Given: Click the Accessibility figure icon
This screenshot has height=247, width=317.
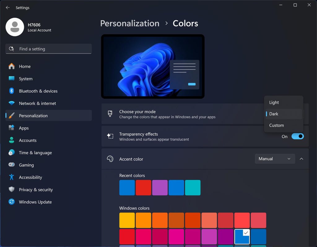Looking at the screenshot, I should pos(11,177).
